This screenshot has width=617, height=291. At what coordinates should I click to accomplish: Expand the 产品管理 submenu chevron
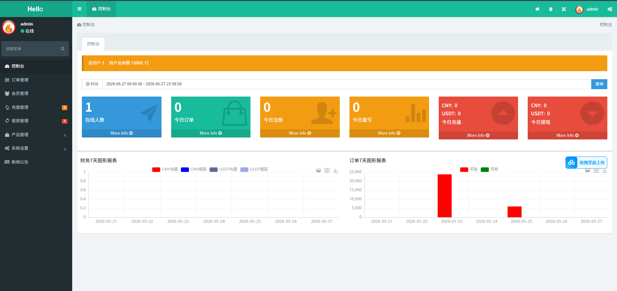tap(65, 135)
